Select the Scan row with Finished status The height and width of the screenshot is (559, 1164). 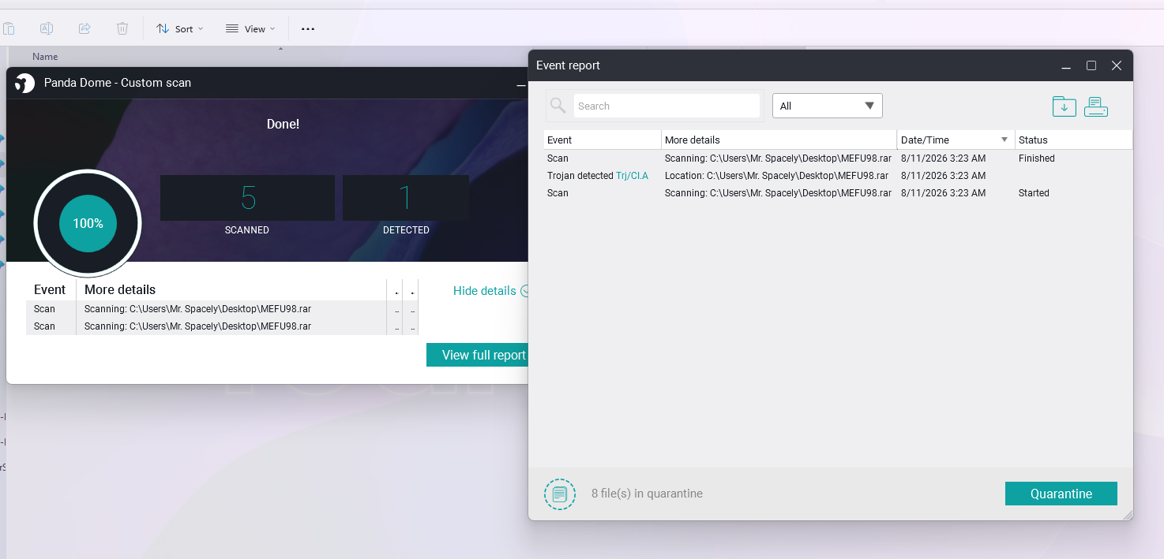pos(838,158)
